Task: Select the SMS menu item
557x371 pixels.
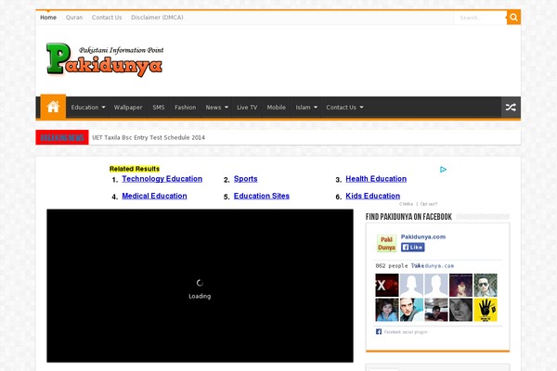Action: coord(159,108)
